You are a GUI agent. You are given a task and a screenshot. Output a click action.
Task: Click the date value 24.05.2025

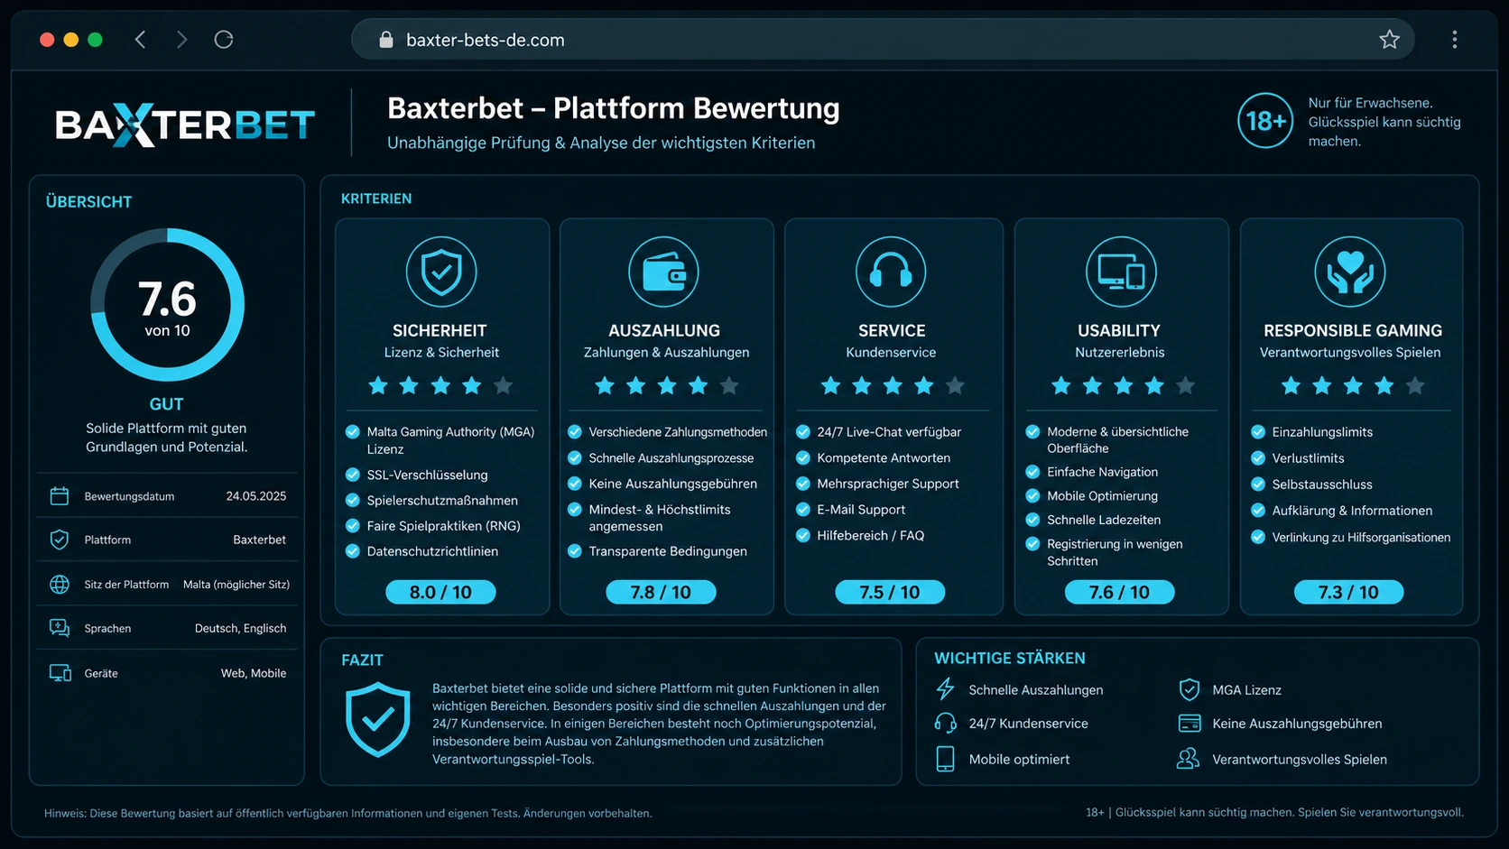coord(256,496)
